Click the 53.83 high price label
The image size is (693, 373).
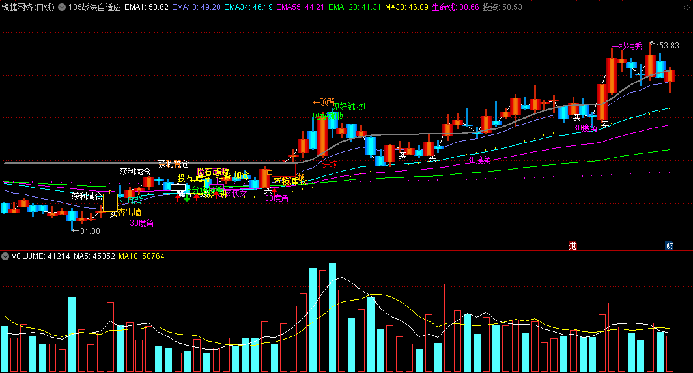click(x=669, y=46)
